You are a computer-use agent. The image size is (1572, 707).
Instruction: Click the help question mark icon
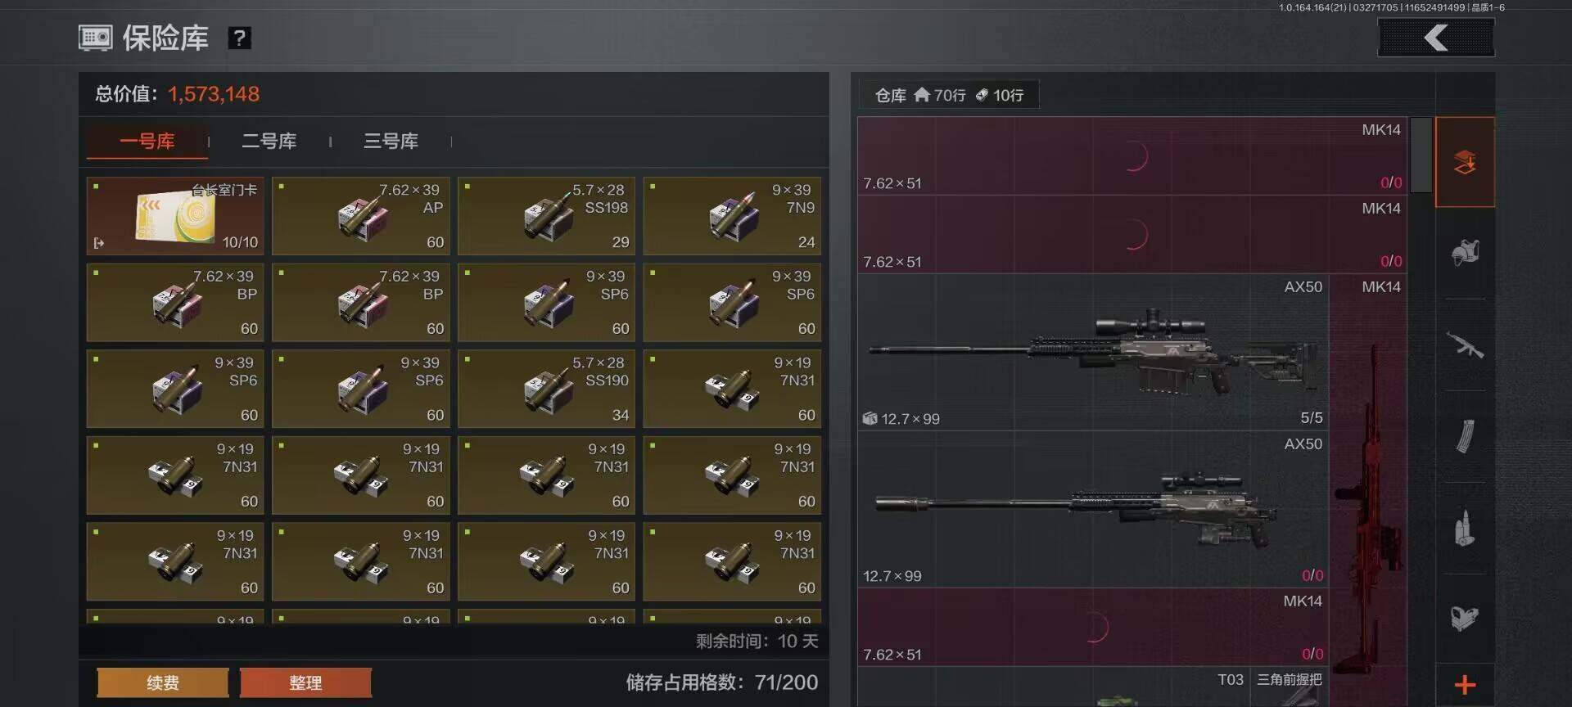coord(239,38)
